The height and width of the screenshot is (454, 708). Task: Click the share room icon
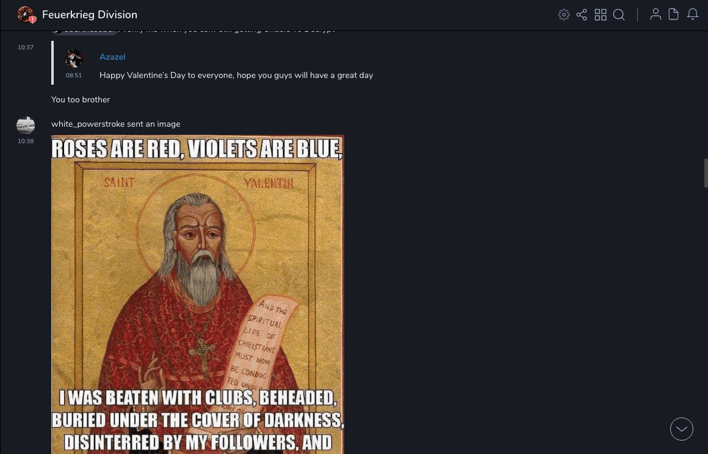click(x=582, y=15)
